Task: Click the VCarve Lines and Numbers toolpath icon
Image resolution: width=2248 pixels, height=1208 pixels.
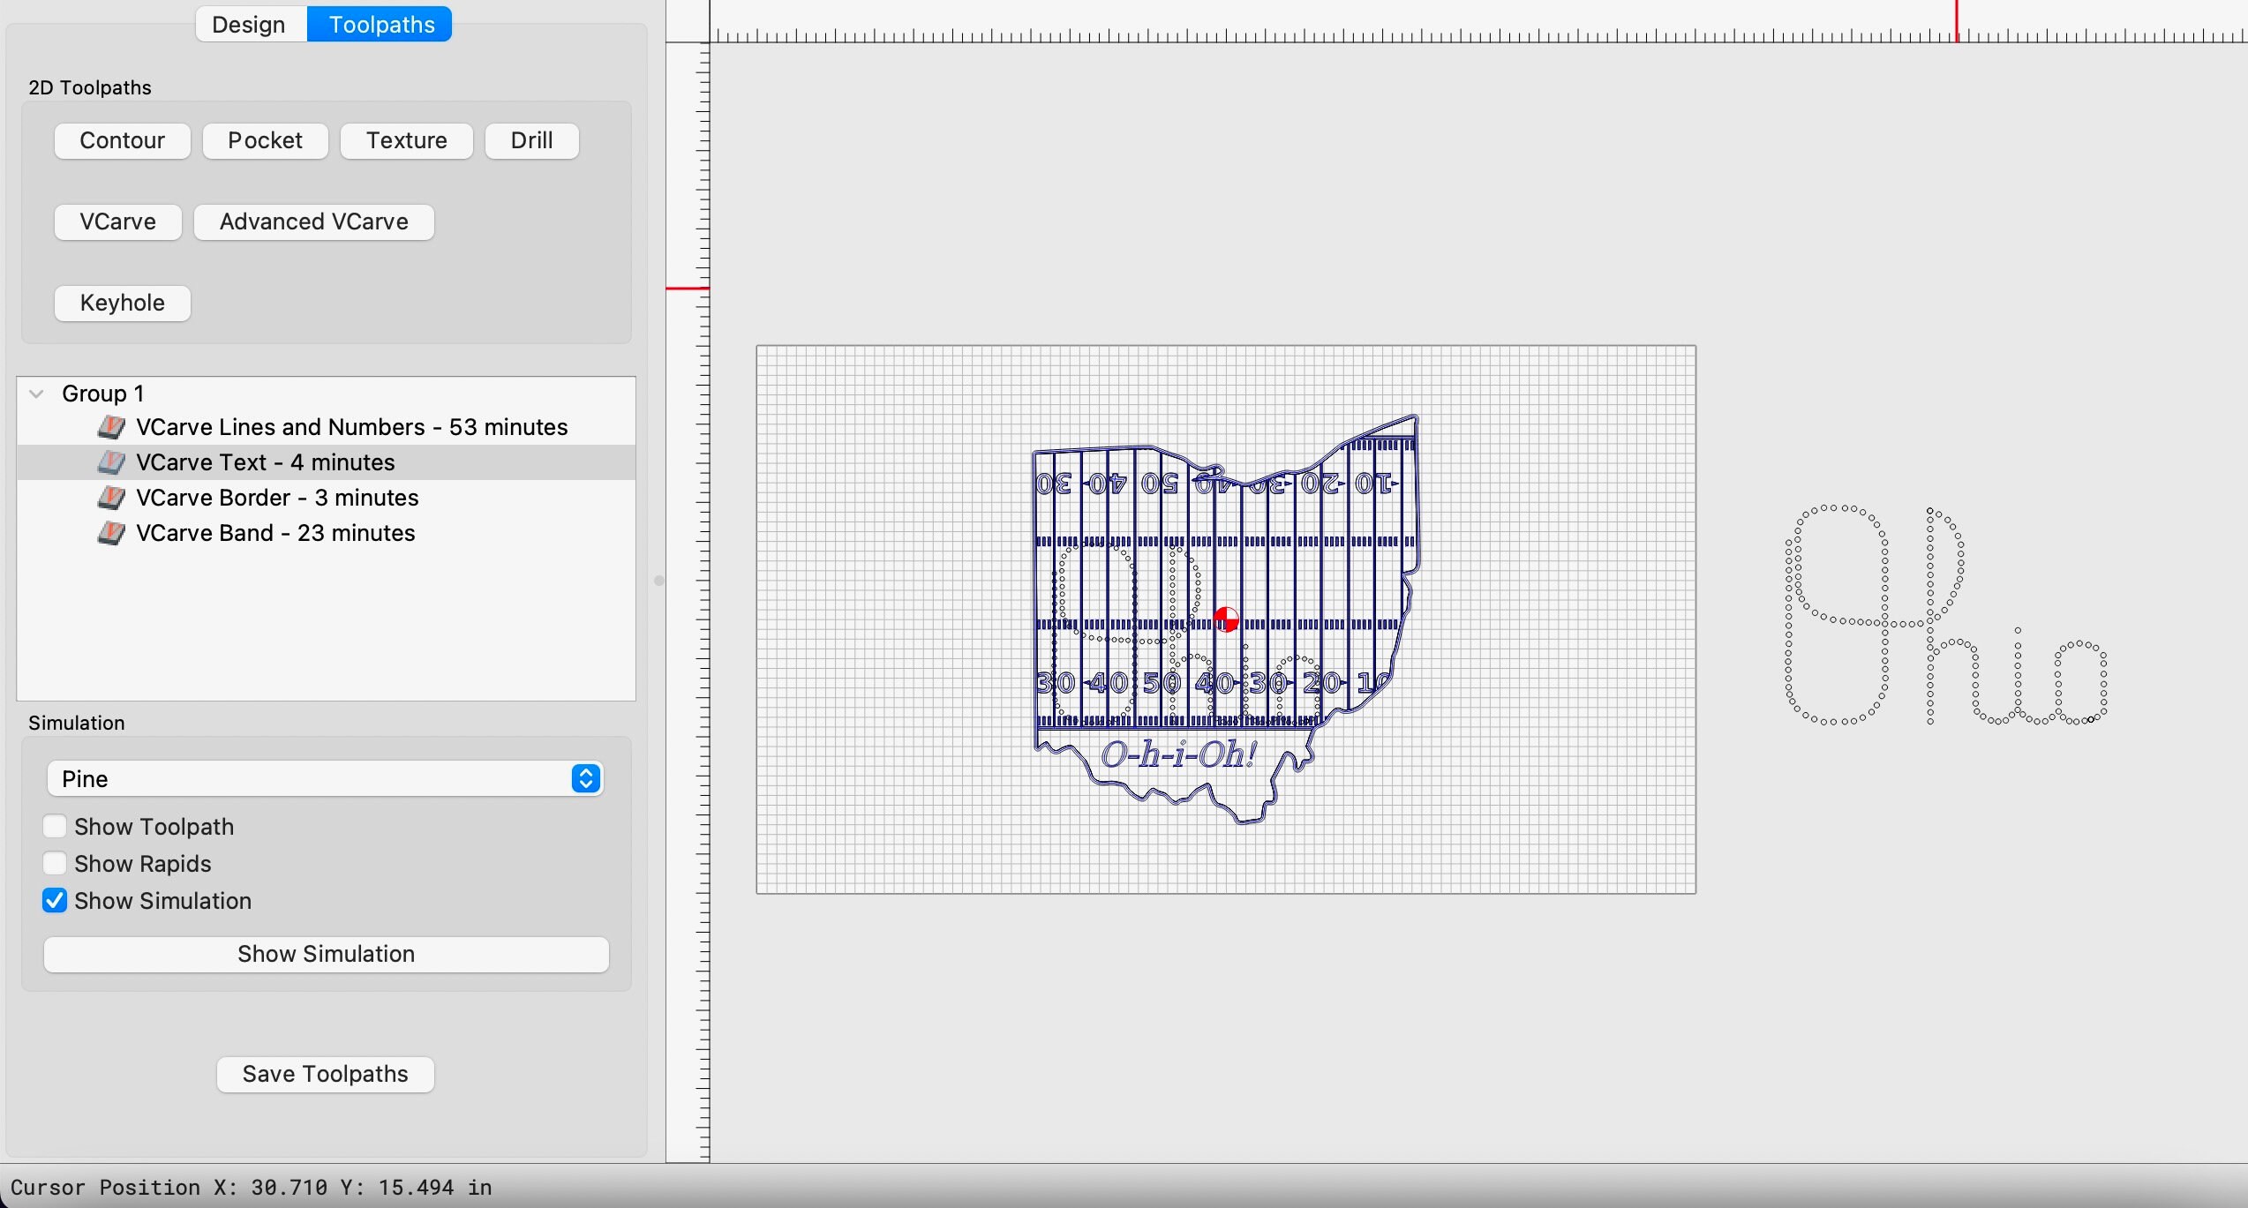Action: [x=110, y=427]
